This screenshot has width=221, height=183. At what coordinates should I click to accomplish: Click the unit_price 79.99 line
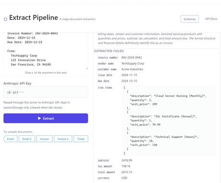pos(145,125)
